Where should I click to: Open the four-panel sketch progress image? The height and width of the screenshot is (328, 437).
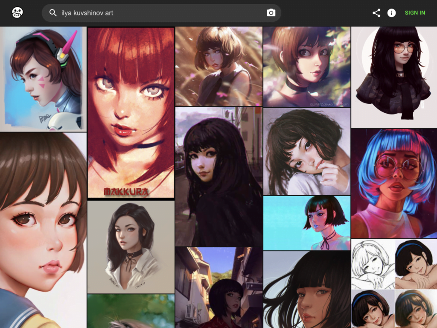[x=393, y=283]
